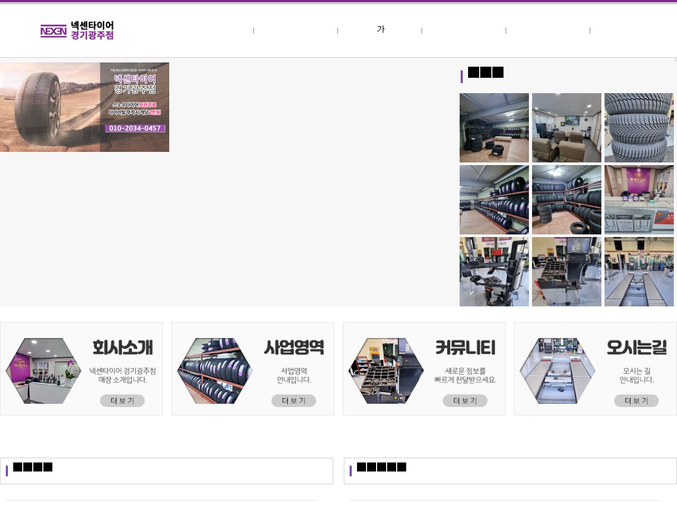Click 더보기 button under 오시는길
The width and height of the screenshot is (677, 508).
coord(636,401)
